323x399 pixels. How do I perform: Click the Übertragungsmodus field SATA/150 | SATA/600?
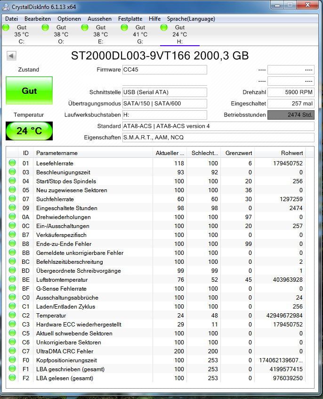(x=164, y=104)
